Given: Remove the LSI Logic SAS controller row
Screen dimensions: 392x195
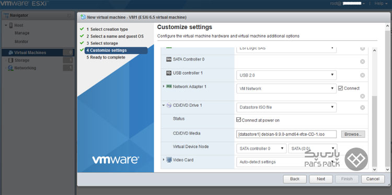Looking at the screenshot, I should tap(362, 48).
